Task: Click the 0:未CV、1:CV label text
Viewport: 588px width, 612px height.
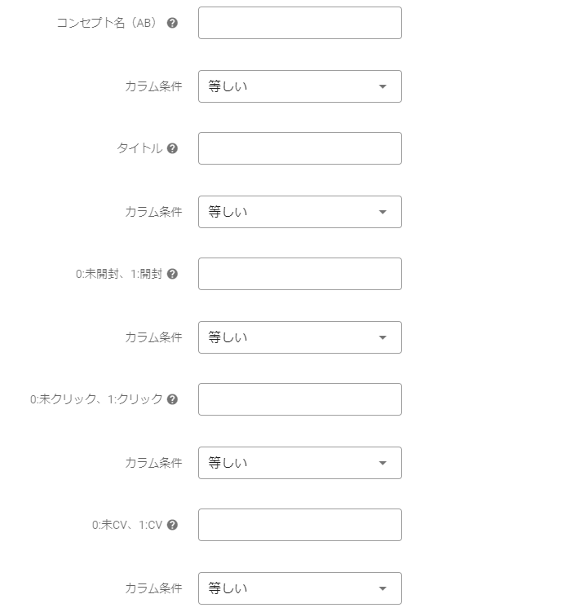Action: (127, 525)
